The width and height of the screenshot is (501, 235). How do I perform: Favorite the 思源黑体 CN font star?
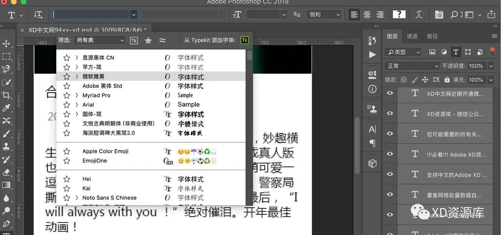pos(67,58)
